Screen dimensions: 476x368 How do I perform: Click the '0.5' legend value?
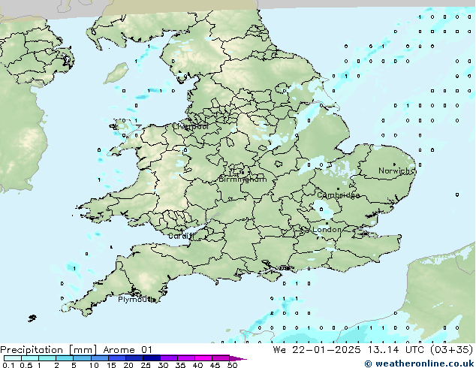pyautogui.click(x=26, y=365)
